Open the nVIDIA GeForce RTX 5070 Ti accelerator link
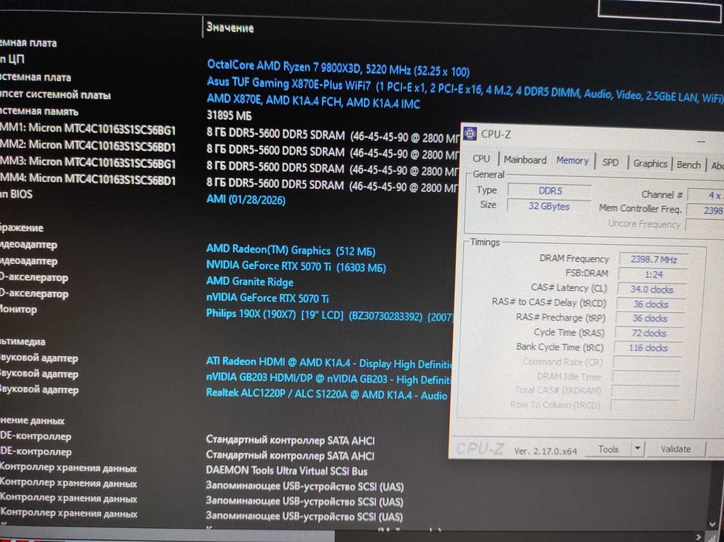724x542 pixels. tap(267, 298)
